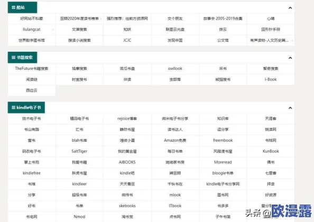Open the AIBOOKS link
The width and height of the screenshot is (314, 222).
click(x=127, y=162)
